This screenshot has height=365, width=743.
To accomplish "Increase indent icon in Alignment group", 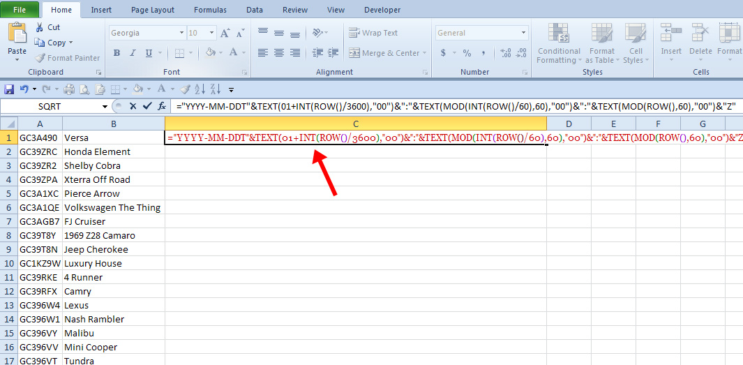I will [x=333, y=52].
